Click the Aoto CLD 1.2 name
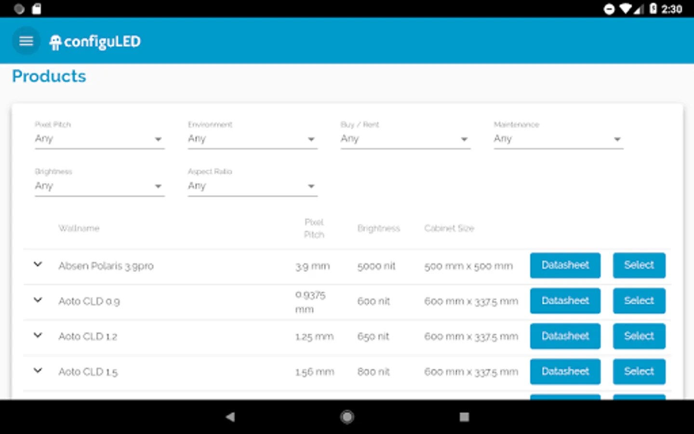The image size is (694, 434). (x=88, y=337)
